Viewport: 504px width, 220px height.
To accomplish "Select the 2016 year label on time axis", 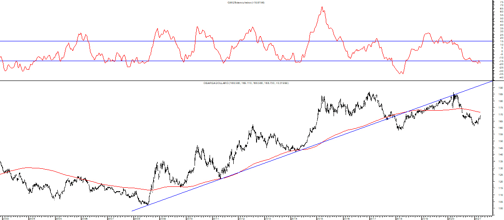I will (346, 218).
